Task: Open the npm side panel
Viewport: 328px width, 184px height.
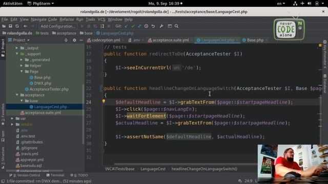Action: pos(3,136)
